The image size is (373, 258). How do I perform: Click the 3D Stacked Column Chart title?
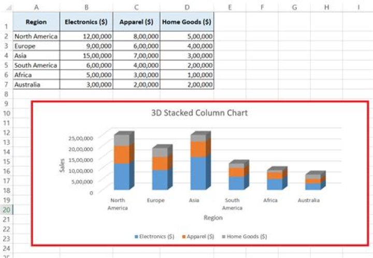[x=199, y=113]
